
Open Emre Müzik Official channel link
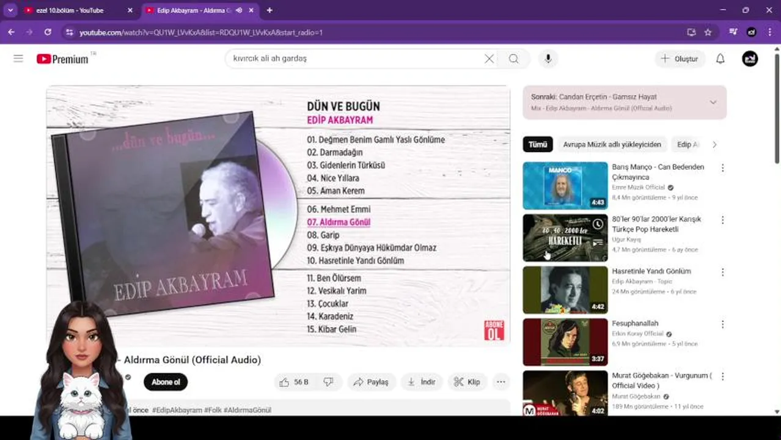click(638, 188)
